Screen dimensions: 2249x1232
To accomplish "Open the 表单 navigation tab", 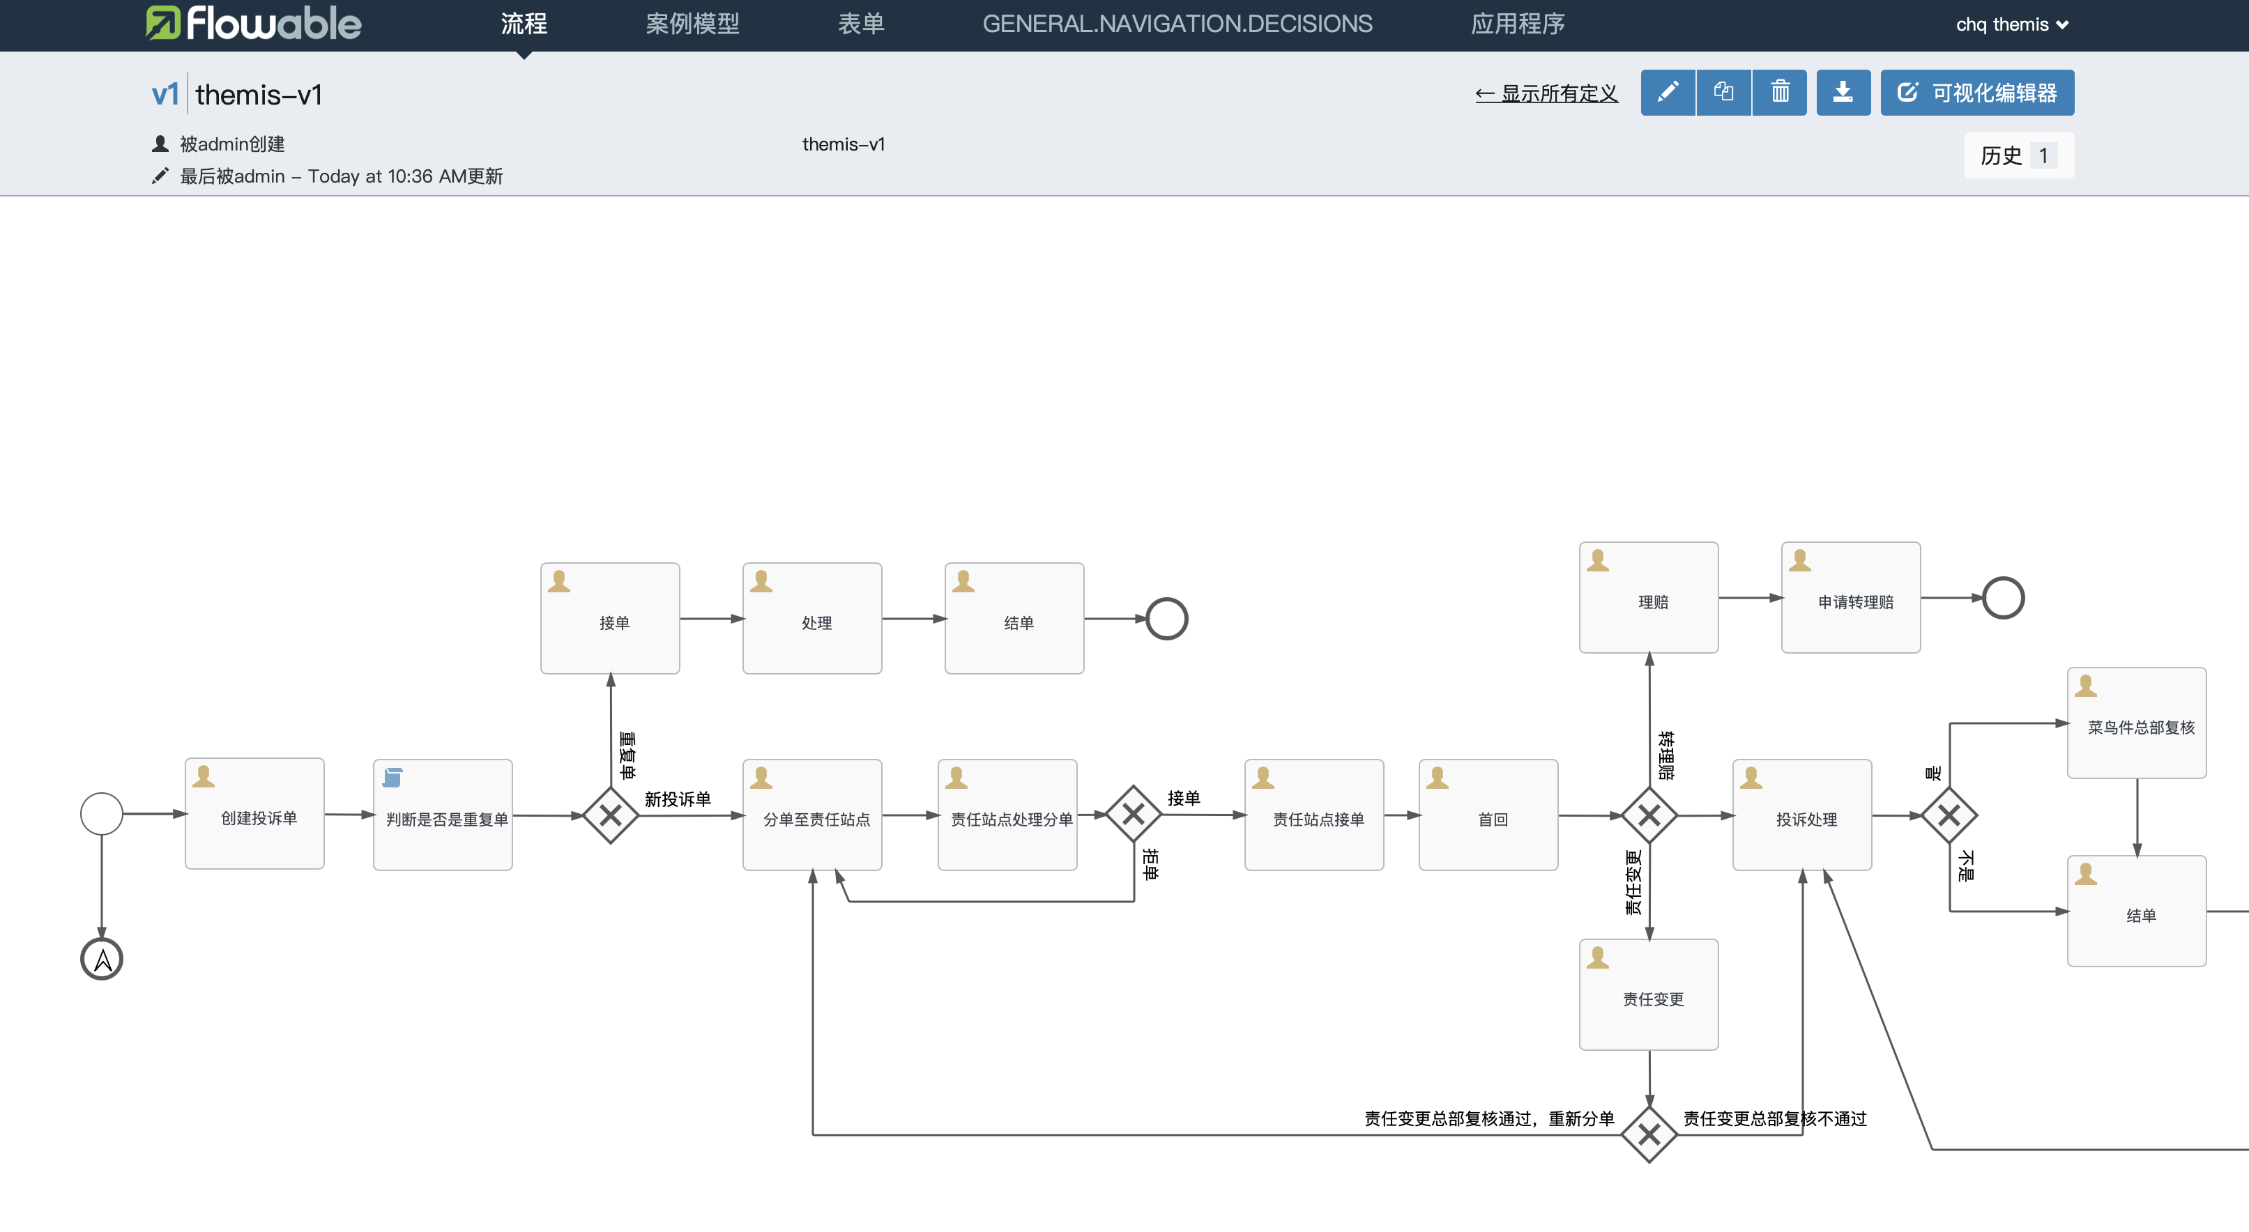I will pos(861,24).
